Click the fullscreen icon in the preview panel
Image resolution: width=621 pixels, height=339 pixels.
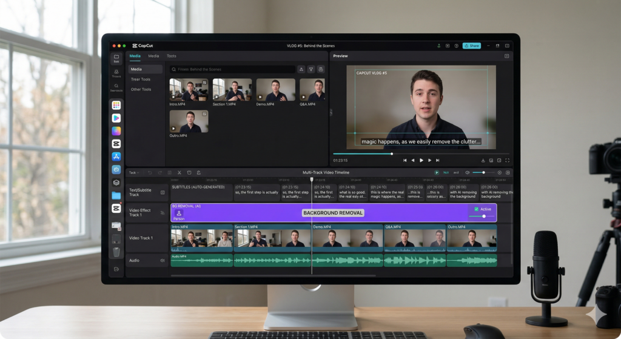coord(507,161)
